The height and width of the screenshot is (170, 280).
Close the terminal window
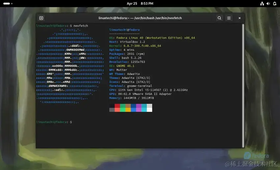click(x=239, y=18)
